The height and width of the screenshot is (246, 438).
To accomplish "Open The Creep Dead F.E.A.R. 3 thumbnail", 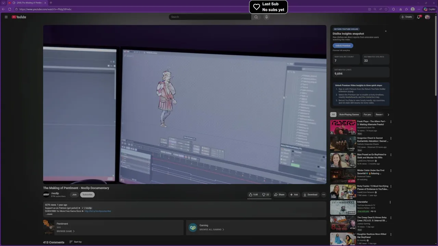I will pyautogui.click(x=343, y=223).
